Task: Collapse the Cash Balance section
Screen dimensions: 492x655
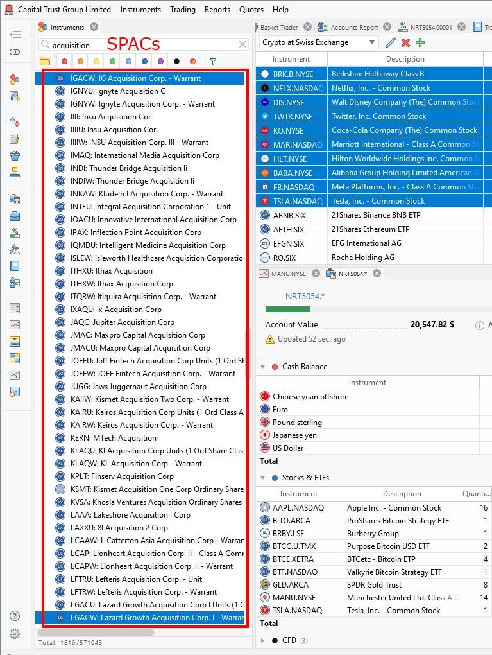Action: [x=262, y=367]
